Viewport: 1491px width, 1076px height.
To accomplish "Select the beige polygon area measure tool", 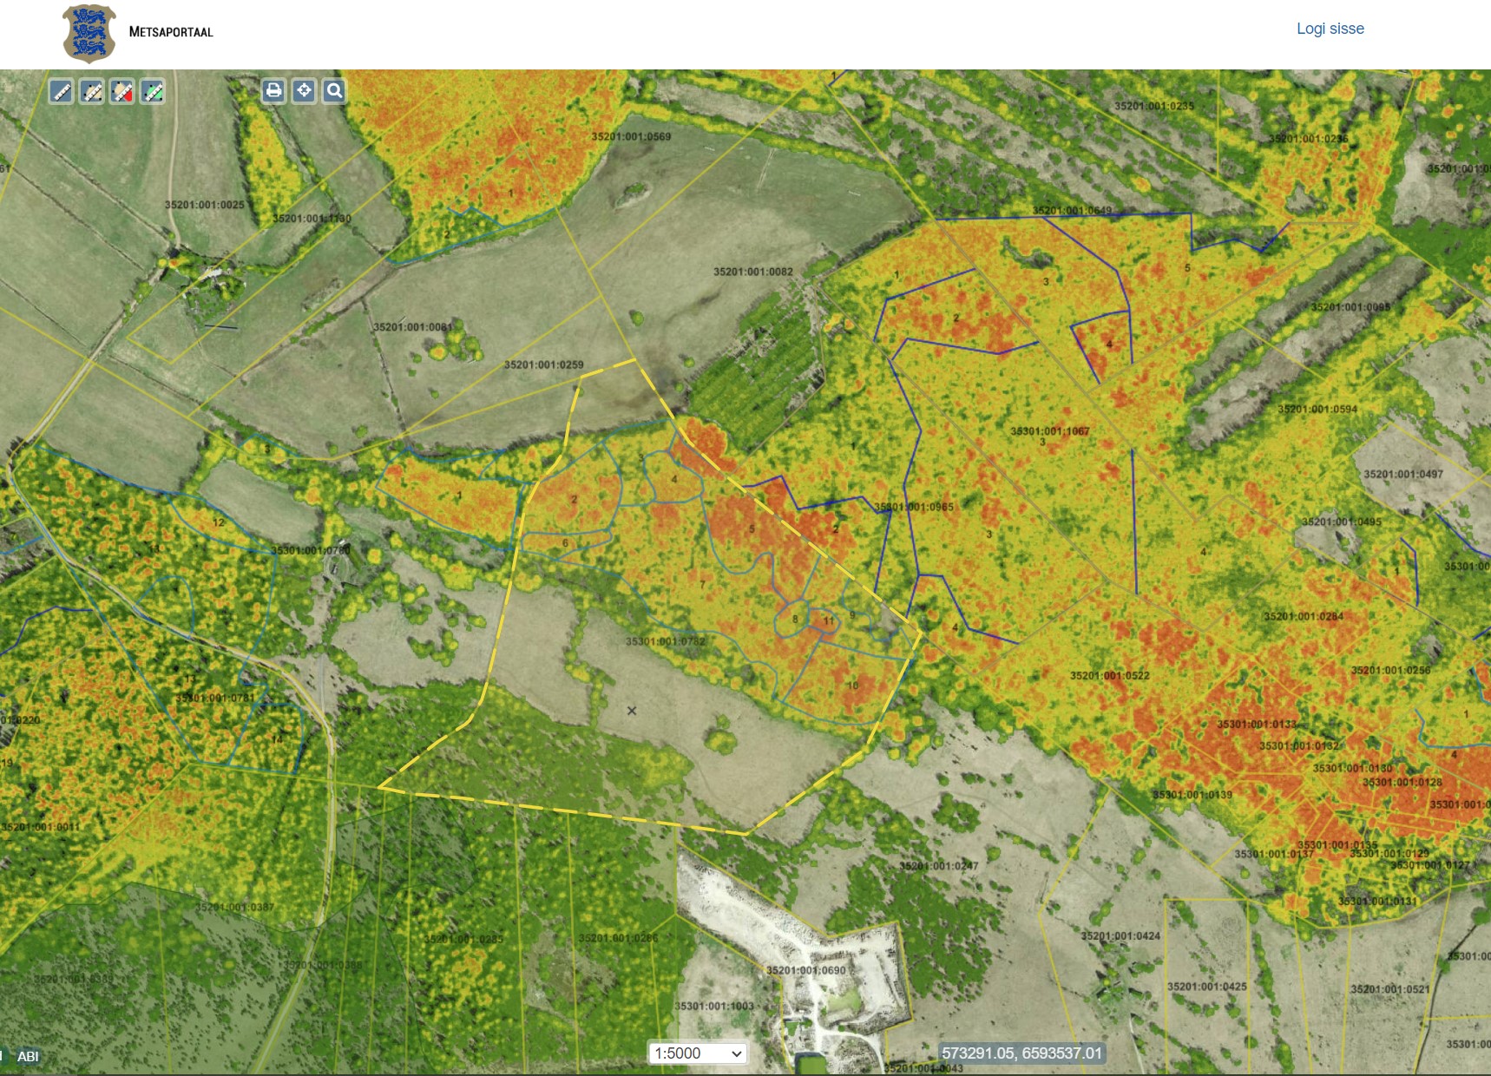I will click(92, 91).
